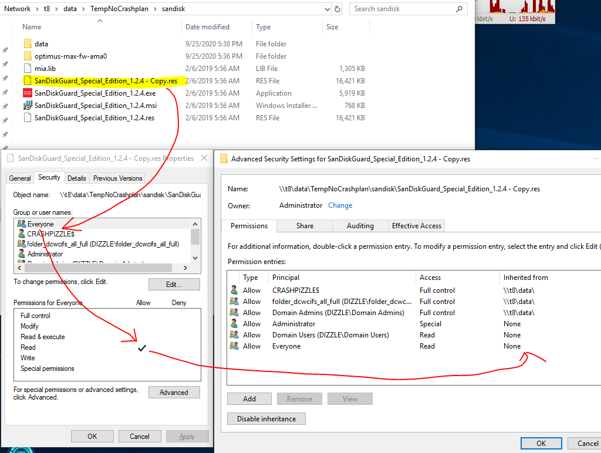
Task: Select folder_dcwcifs_all_full group icon in Properties list
Action: point(22,244)
